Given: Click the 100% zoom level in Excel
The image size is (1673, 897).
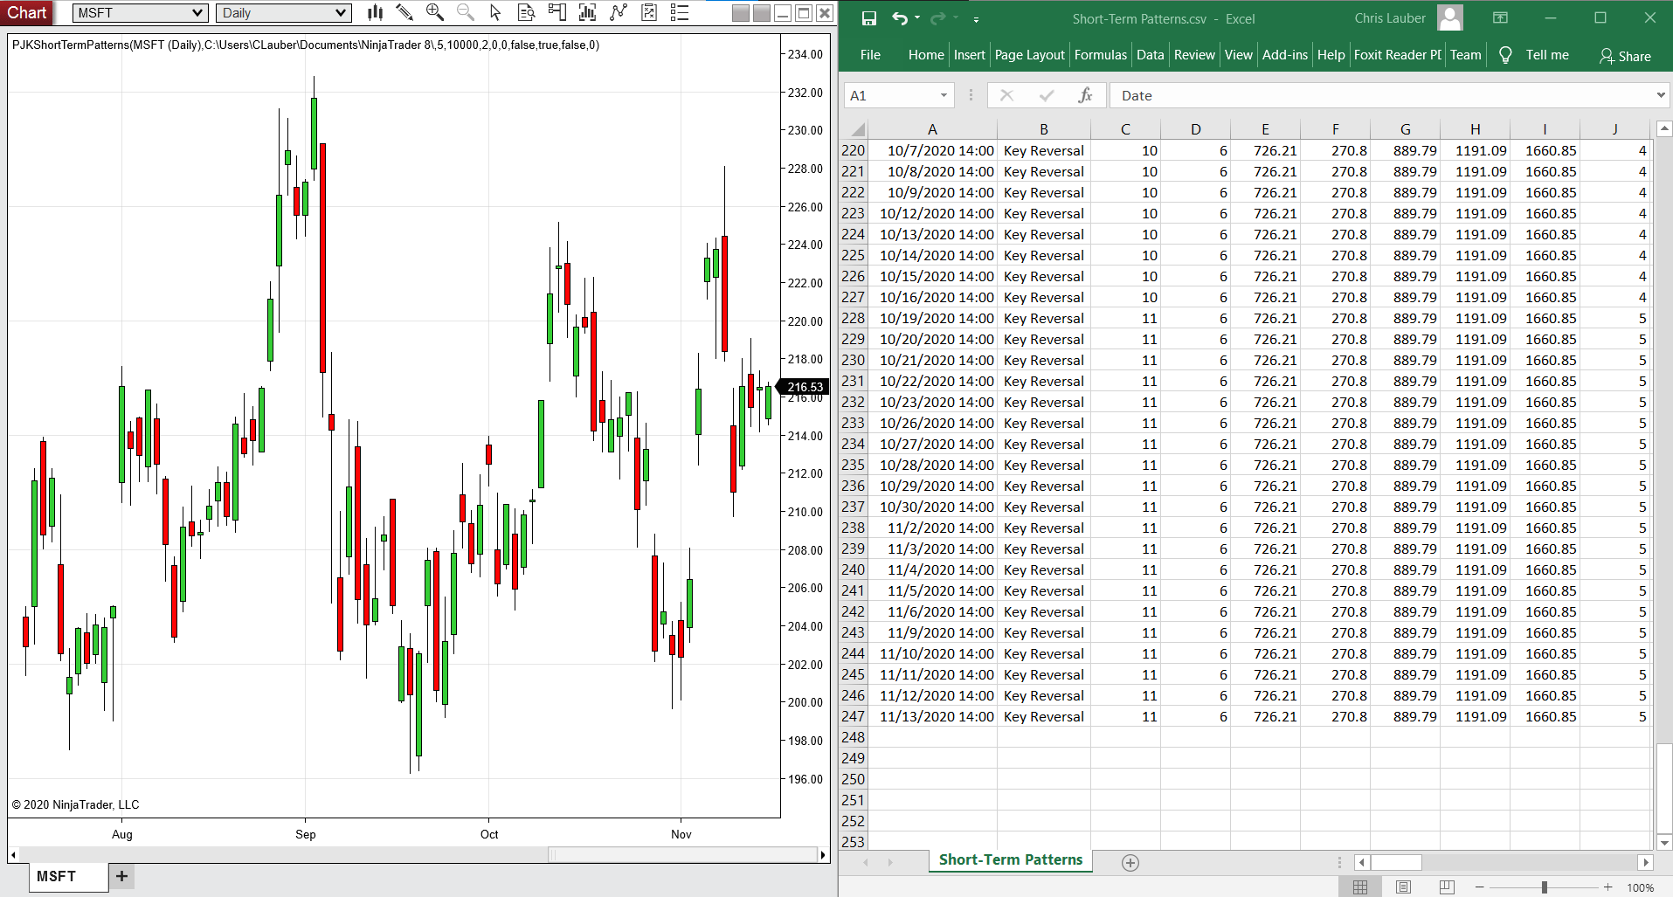Looking at the screenshot, I should 1640,887.
